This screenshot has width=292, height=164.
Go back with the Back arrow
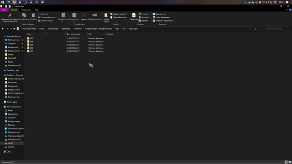coord(3,29)
